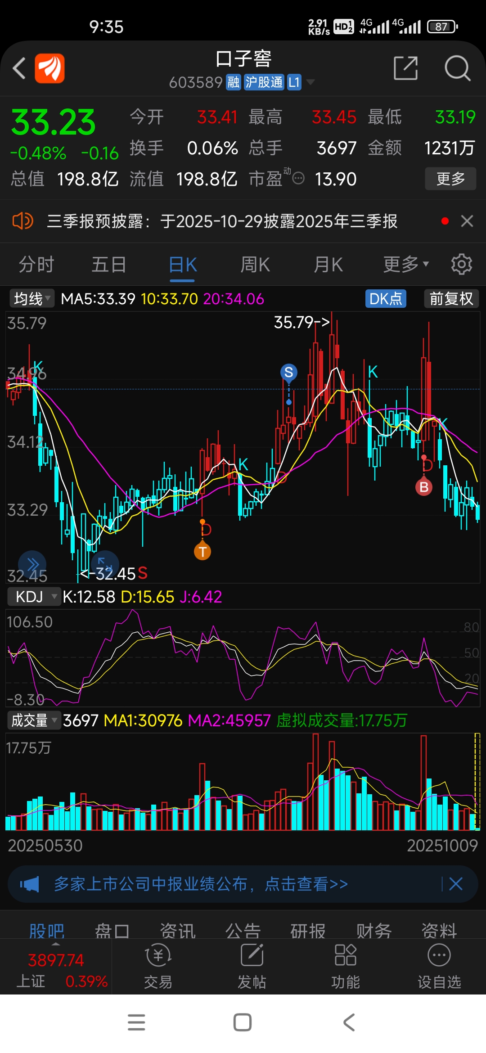Tap the fullscreen arrows chart icon

point(105,563)
